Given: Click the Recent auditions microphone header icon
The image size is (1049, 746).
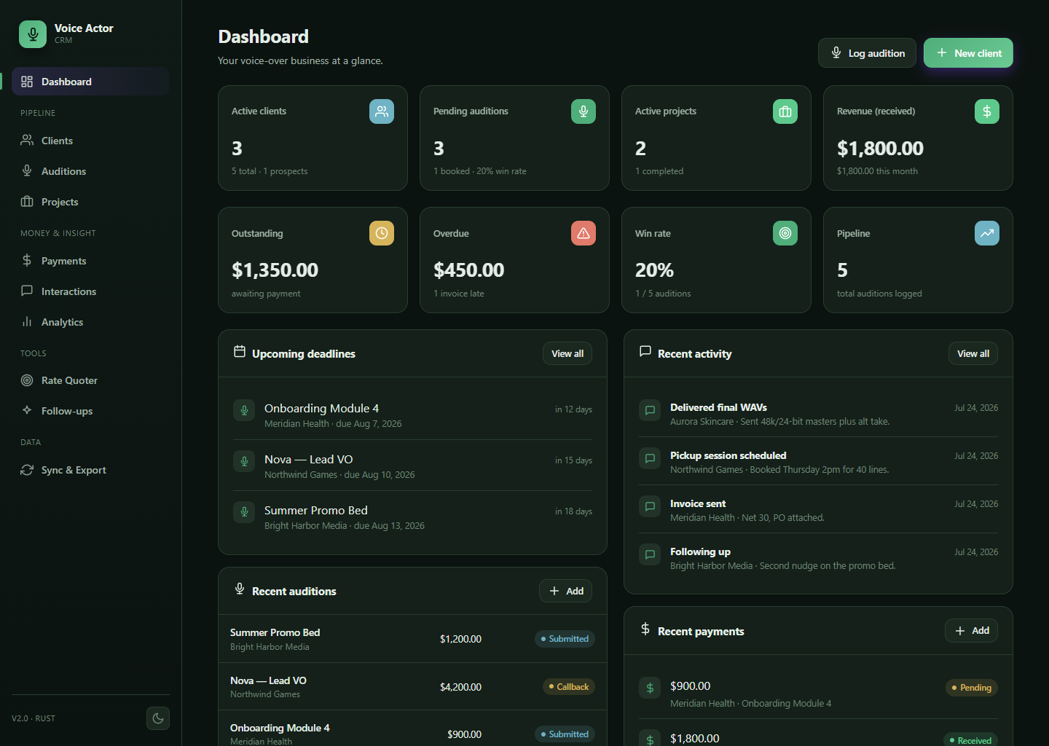Looking at the screenshot, I should 240,589.
